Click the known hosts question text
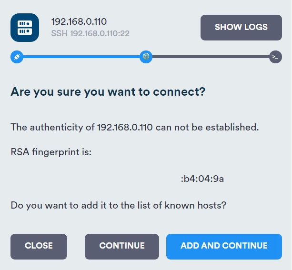 tap(118, 206)
